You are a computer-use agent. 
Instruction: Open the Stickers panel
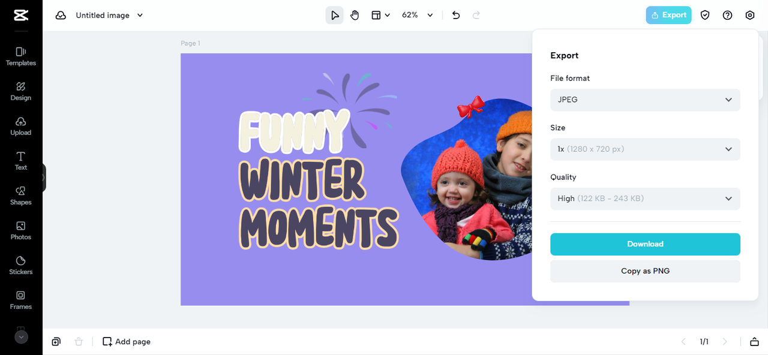pyautogui.click(x=21, y=265)
